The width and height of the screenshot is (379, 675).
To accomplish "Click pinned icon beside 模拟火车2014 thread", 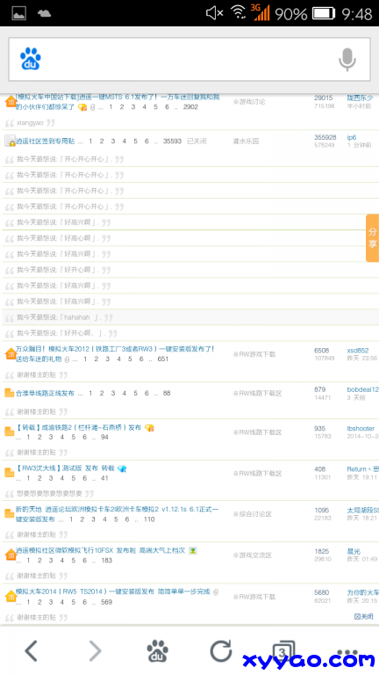I will [x=11, y=596].
